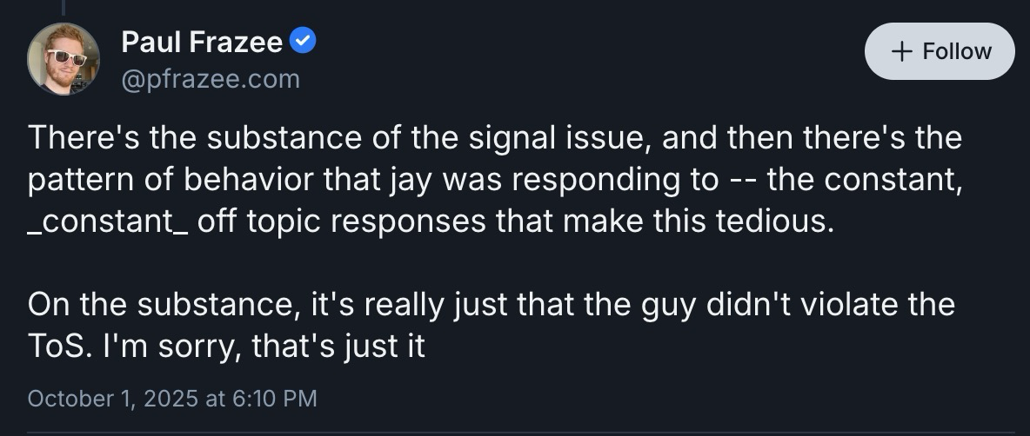Click the line starting "There's the substance"
The width and height of the screenshot is (1030, 436).
pos(494,138)
